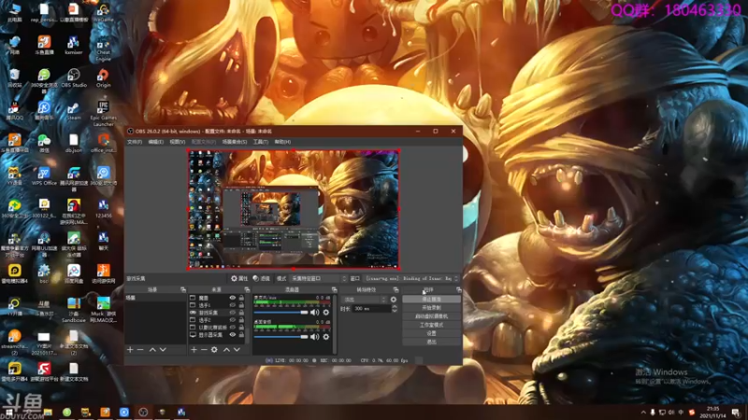Open the 编辑(E) menu in OBS

155,142
